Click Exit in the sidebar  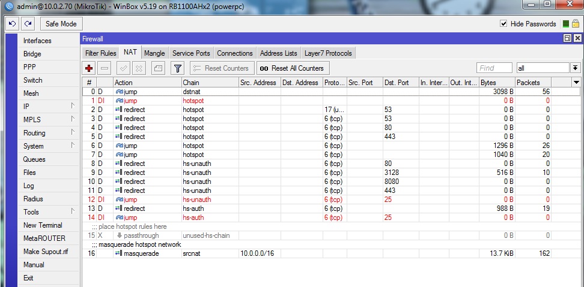49,278
